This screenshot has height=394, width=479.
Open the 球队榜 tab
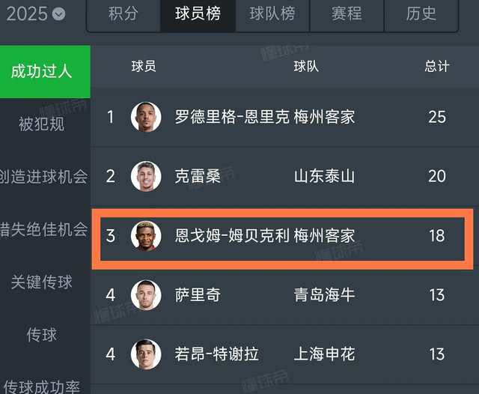(272, 13)
